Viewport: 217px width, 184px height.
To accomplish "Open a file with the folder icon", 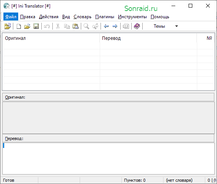I will [27, 26].
